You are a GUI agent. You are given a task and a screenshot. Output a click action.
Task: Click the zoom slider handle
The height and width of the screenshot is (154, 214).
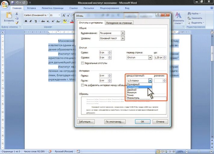click(x=199, y=151)
